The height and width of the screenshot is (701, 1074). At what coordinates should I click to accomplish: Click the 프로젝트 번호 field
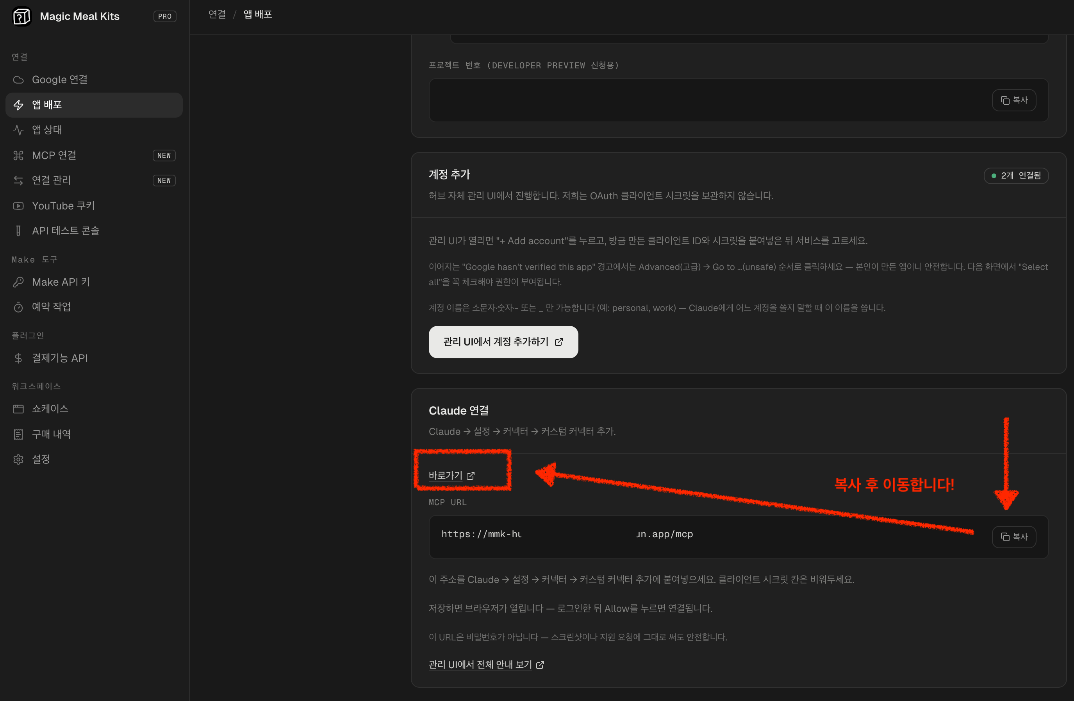[738, 100]
